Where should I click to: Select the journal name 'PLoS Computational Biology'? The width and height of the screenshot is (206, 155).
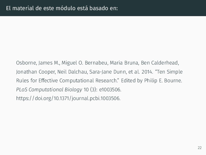point(49,90)
